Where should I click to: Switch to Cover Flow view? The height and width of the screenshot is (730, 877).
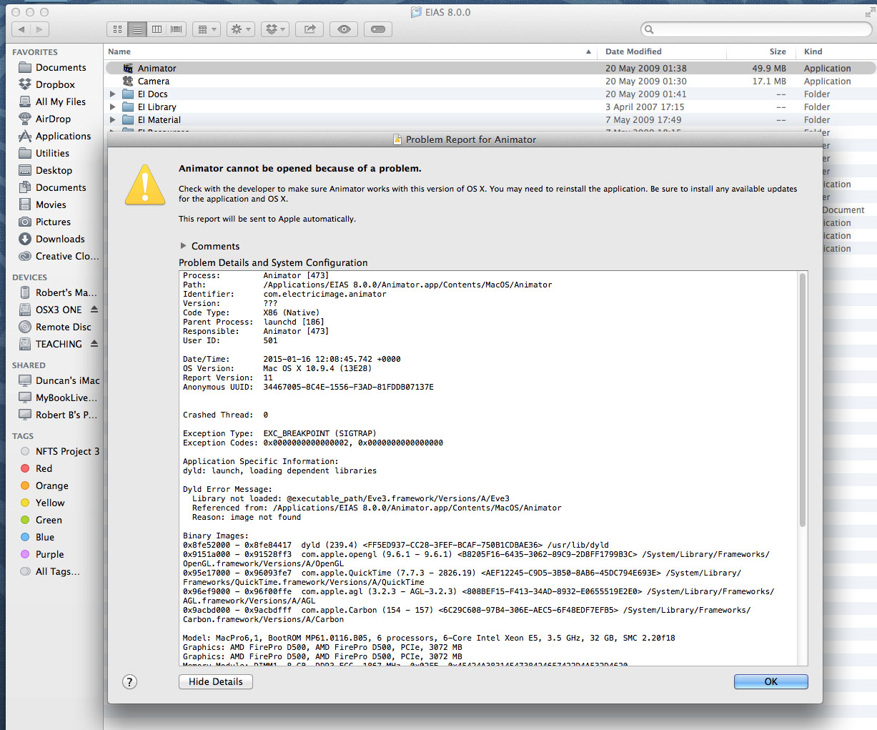tap(176, 29)
